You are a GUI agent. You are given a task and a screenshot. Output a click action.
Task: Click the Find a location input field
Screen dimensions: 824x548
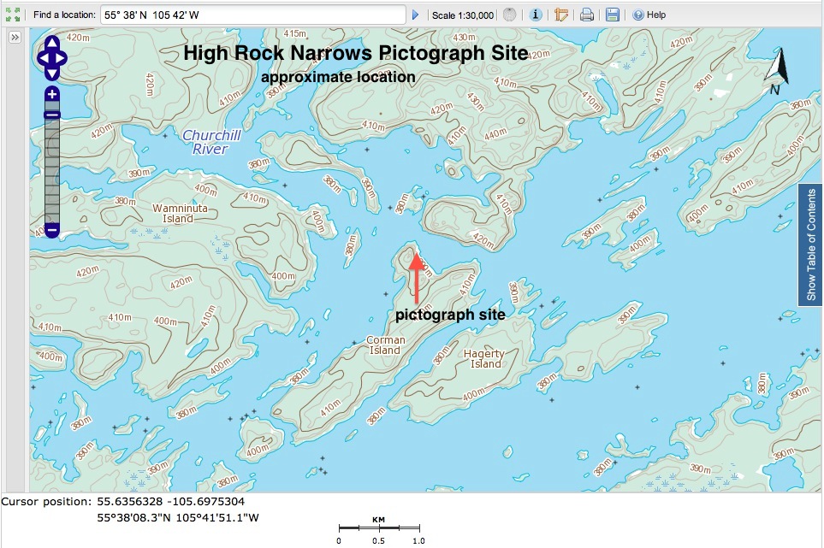[x=252, y=15]
